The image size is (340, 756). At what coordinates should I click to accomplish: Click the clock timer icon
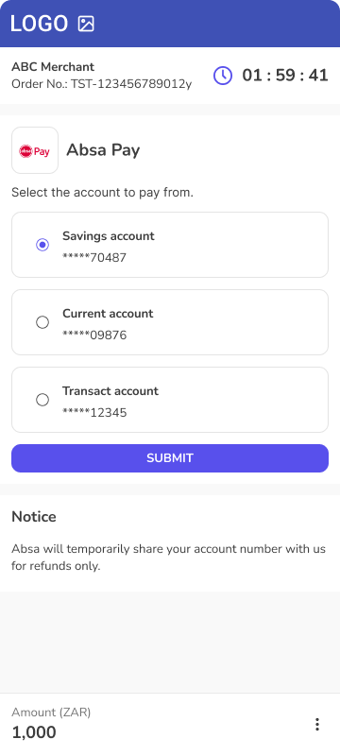coord(223,76)
